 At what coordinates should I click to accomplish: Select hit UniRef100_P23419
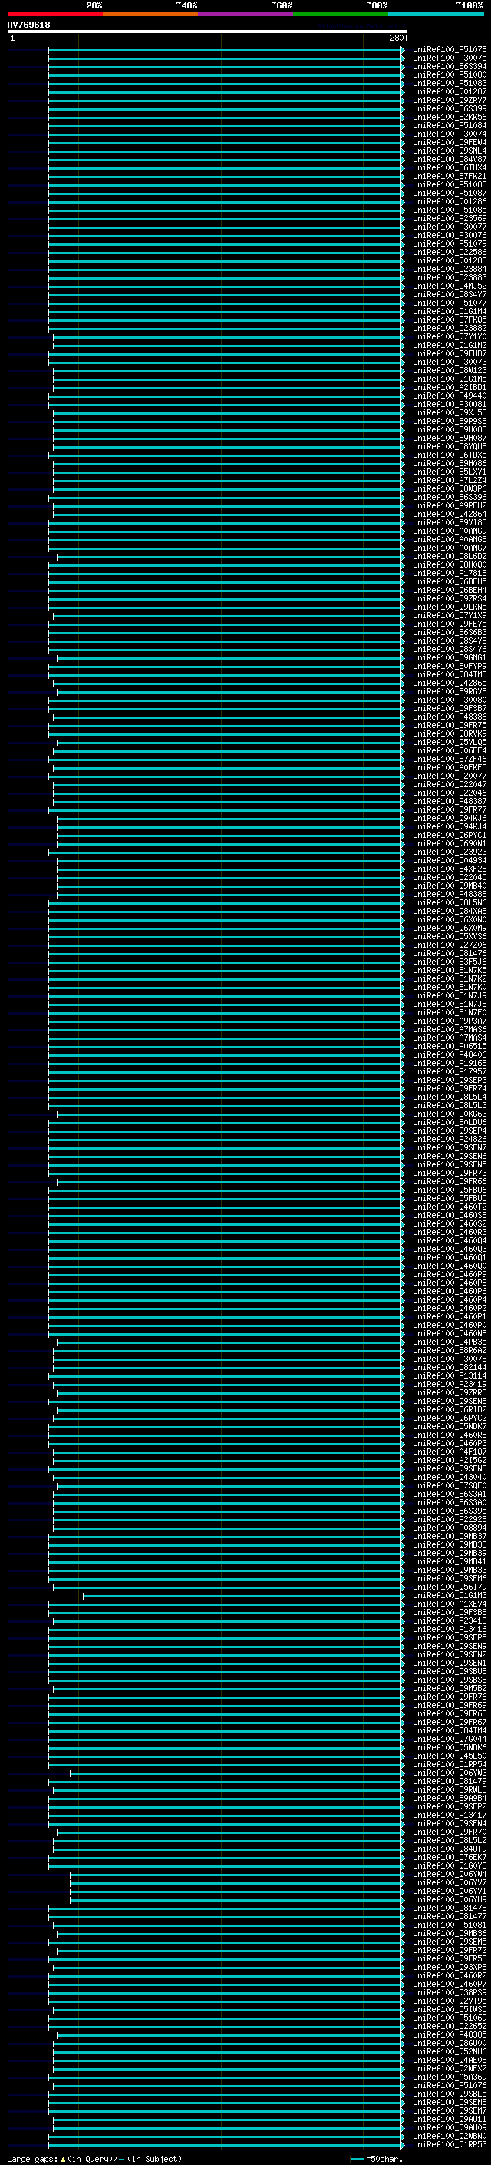pyautogui.click(x=449, y=1384)
